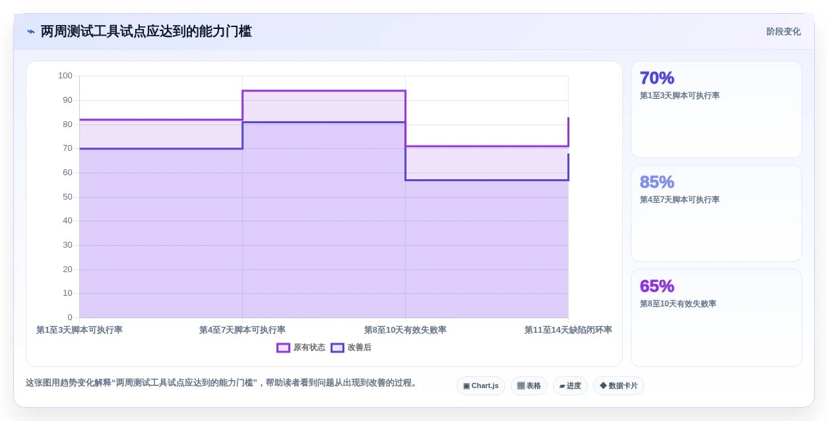Click card caption 第8至10天有效失败率
Viewport: 828px width, 421px height.
point(678,304)
